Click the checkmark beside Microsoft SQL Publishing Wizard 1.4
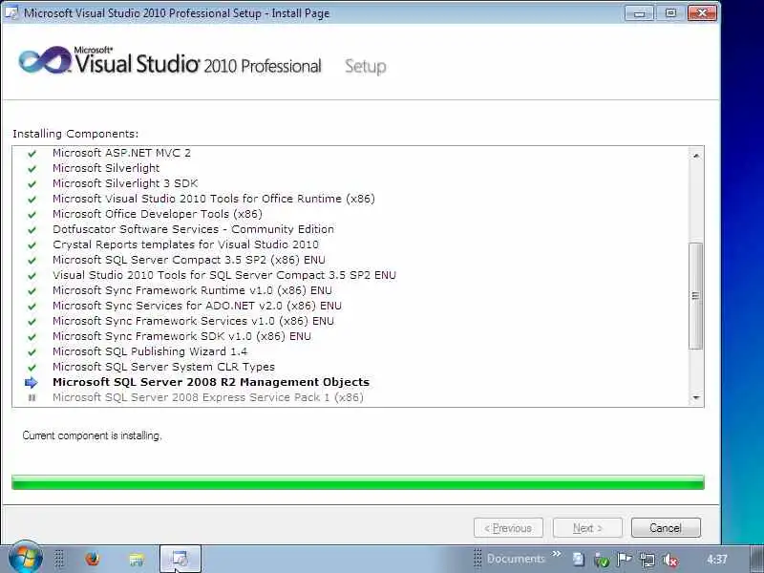 [x=32, y=352]
